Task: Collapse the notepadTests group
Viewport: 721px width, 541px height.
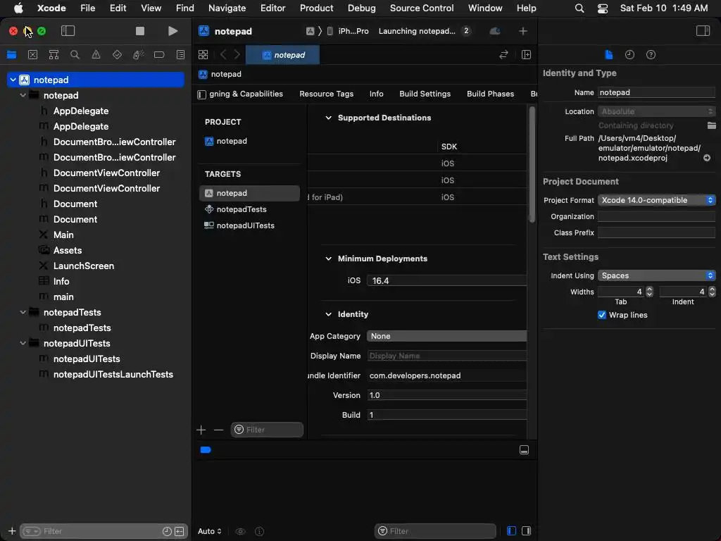Action: 23,312
